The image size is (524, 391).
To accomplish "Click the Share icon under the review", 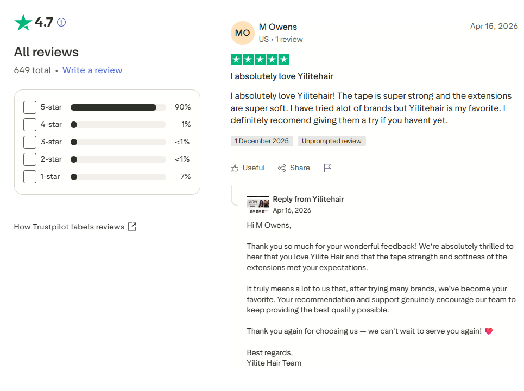I will 282,168.
